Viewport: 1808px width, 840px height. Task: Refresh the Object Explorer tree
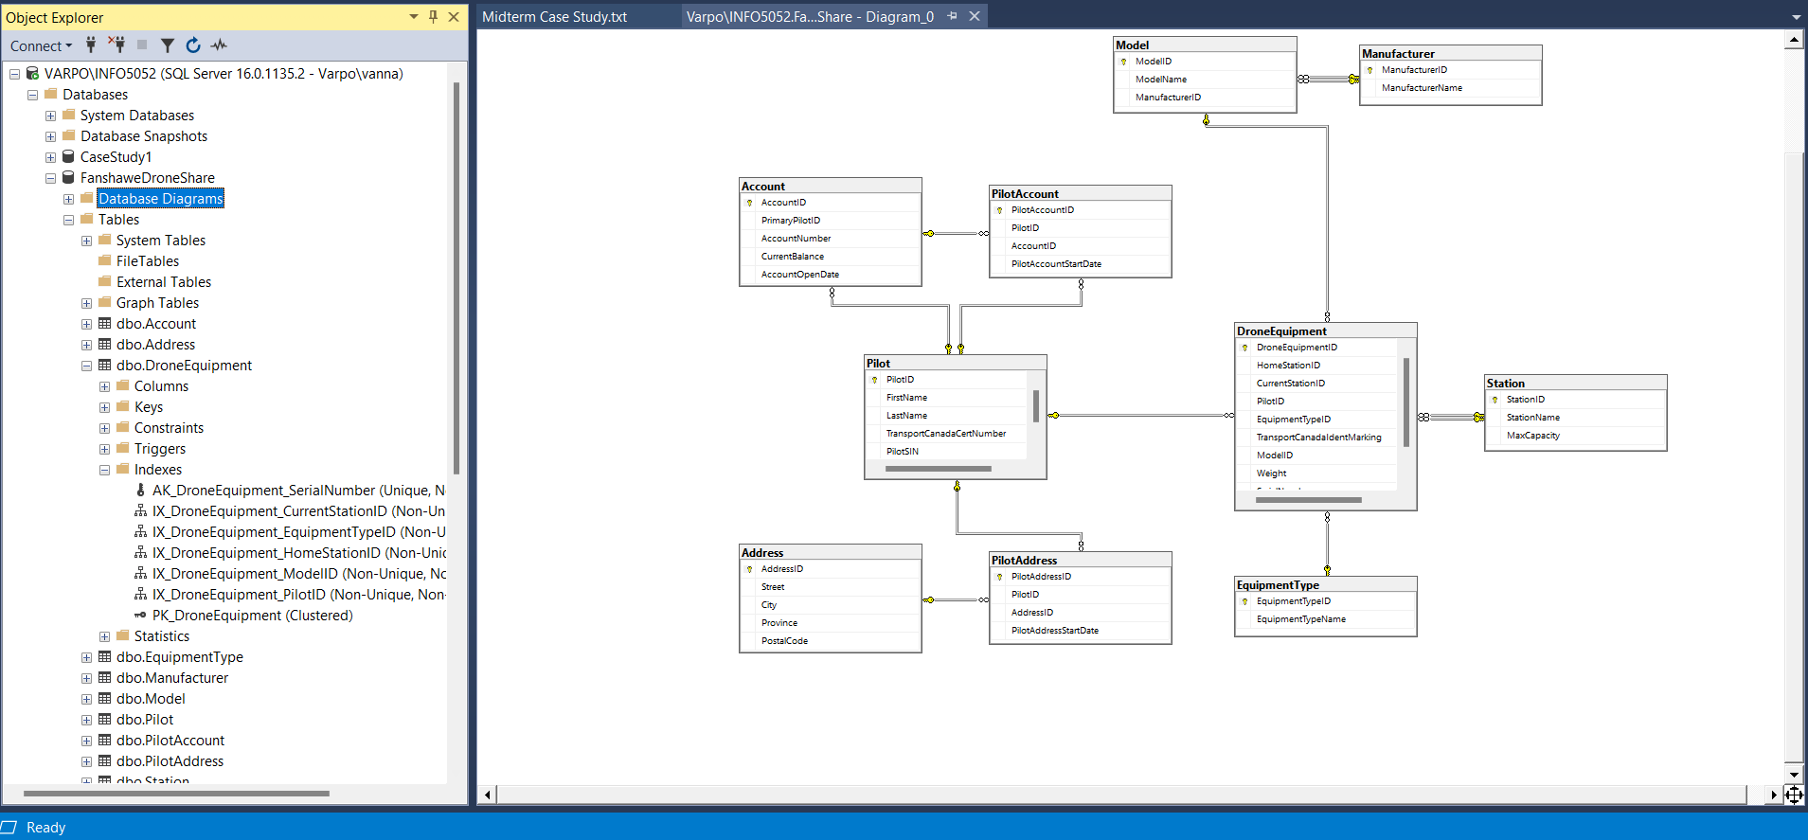point(193,45)
